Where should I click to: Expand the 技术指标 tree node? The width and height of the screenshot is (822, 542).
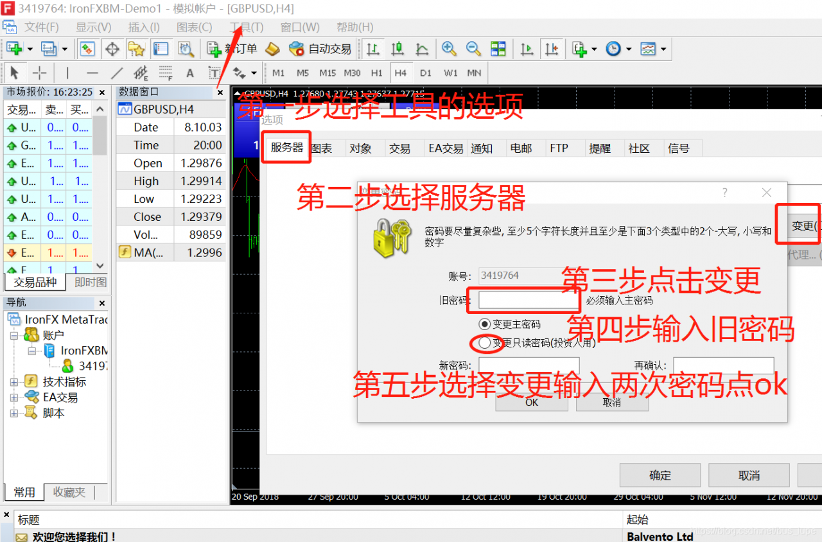14,381
